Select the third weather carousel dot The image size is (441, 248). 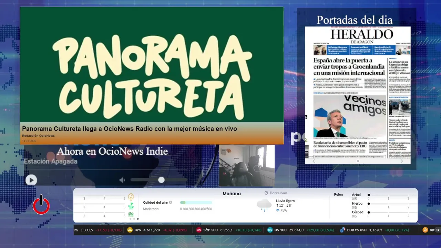click(x=138, y=219)
